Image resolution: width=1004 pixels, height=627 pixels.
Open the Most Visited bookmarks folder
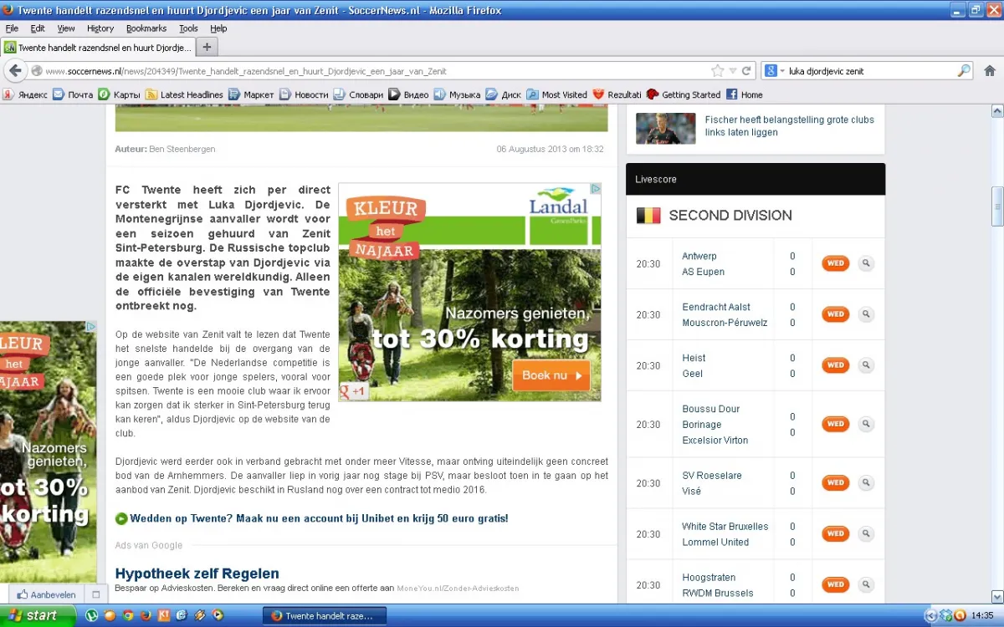pyautogui.click(x=556, y=94)
